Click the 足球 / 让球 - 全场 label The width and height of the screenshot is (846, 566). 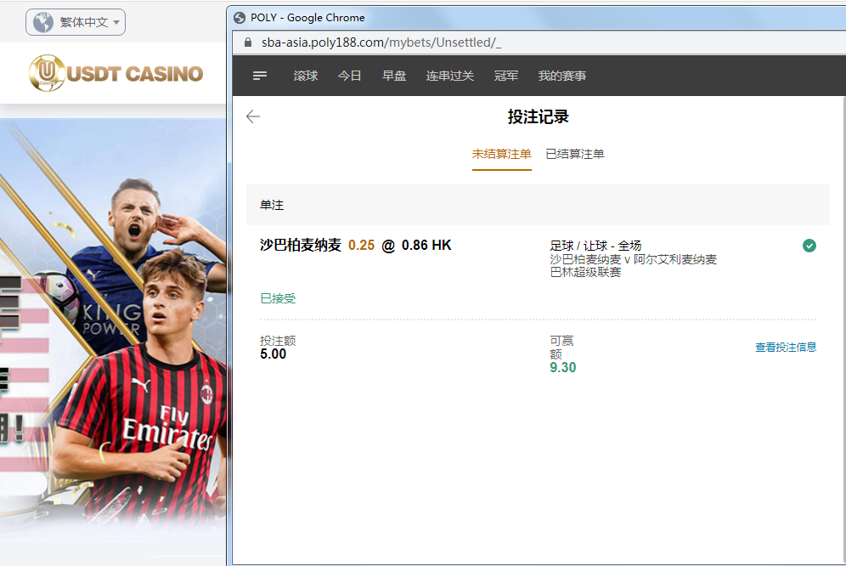[595, 246]
